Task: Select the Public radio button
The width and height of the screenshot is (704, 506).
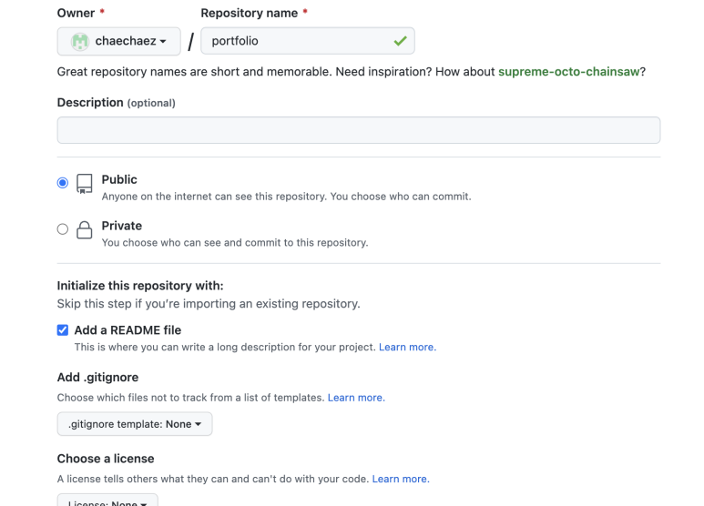Action: [x=63, y=183]
